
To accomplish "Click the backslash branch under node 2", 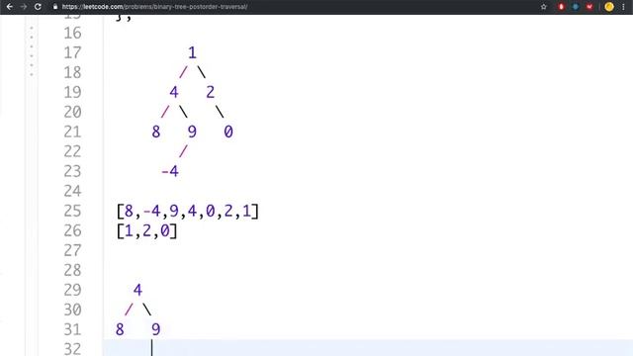I will (x=220, y=112).
